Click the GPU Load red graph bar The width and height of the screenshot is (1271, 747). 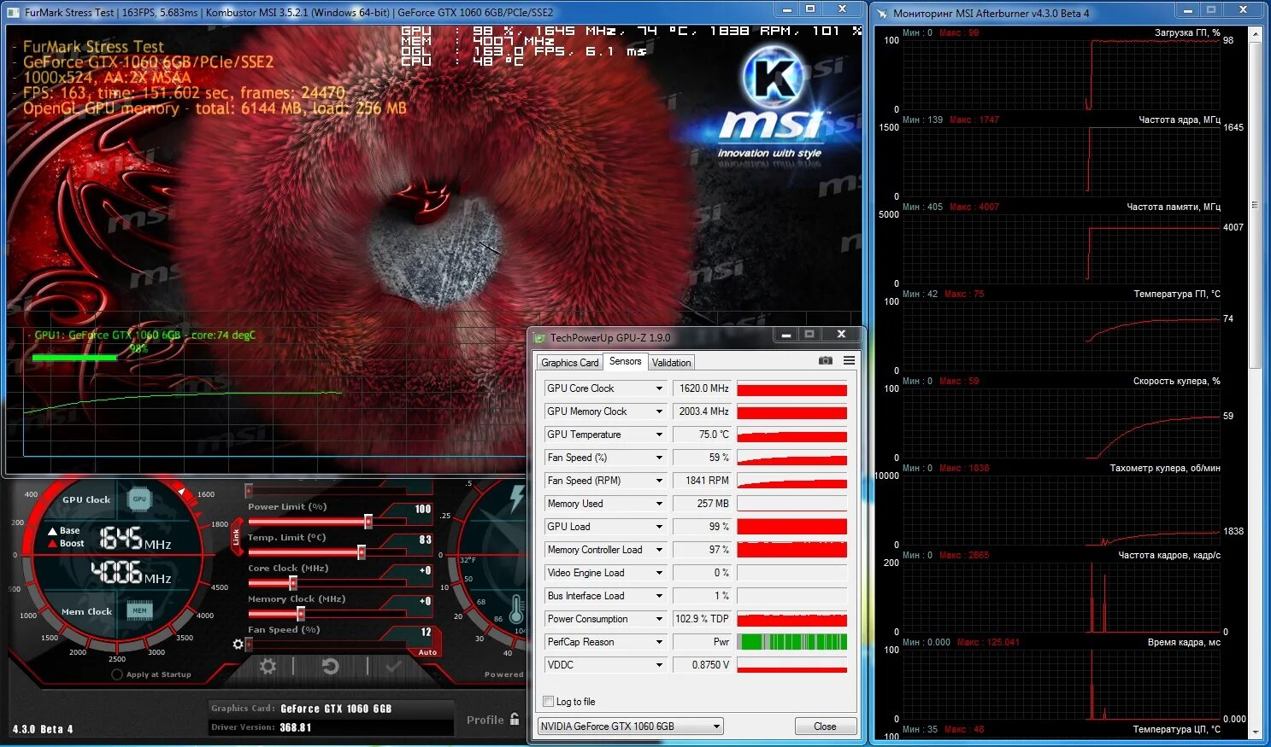tap(792, 527)
